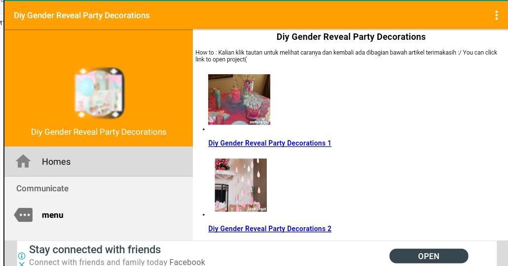Open Diy Gender Reveal Party Decorations 1 link
Viewport: 508px width, 266px height.
(x=270, y=143)
